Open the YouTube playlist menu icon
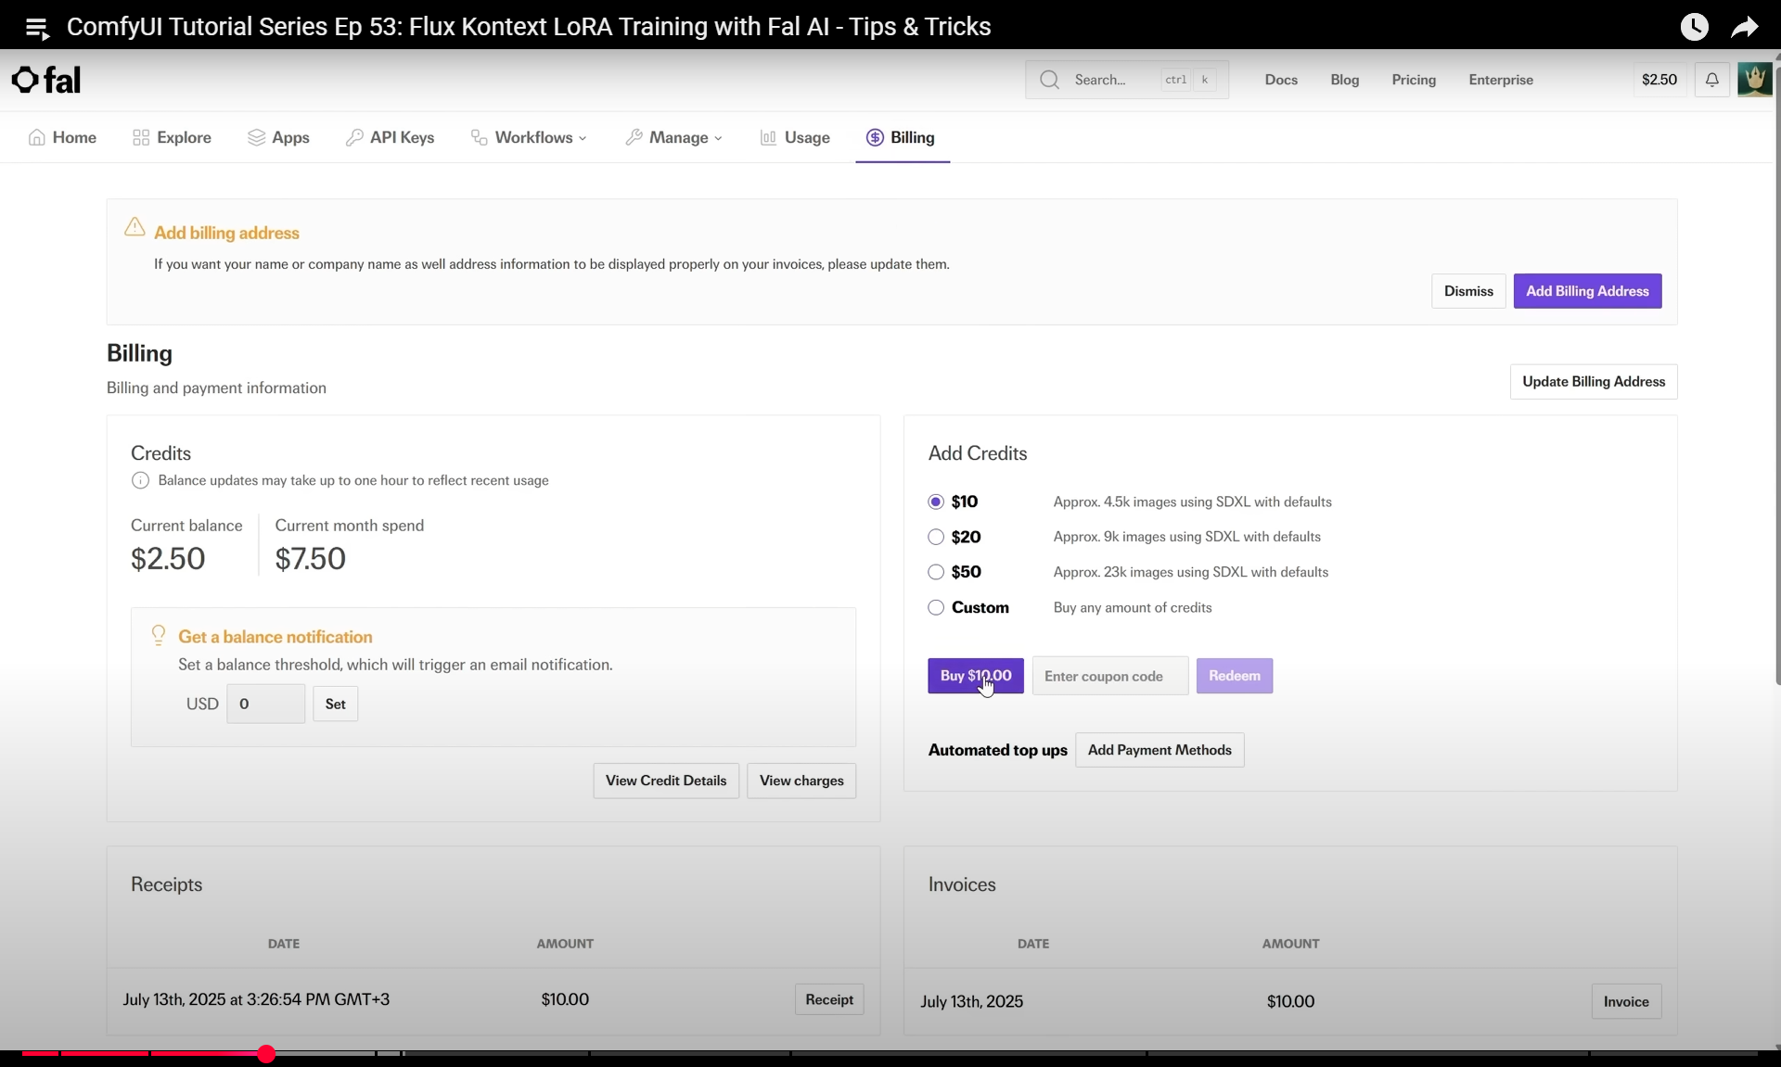1781x1067 pixels. [36, 28]
